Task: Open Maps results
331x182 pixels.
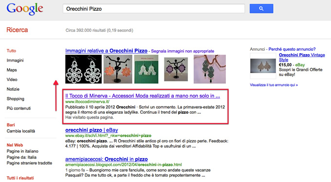Action: click(x=12, y=70)
